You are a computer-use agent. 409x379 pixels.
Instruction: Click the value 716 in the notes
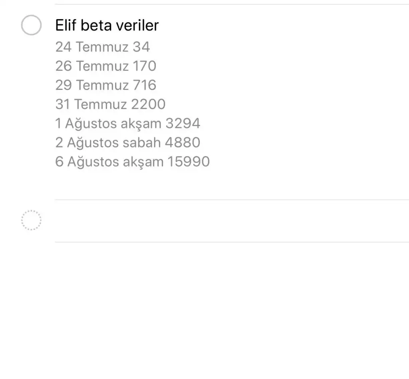144,85
